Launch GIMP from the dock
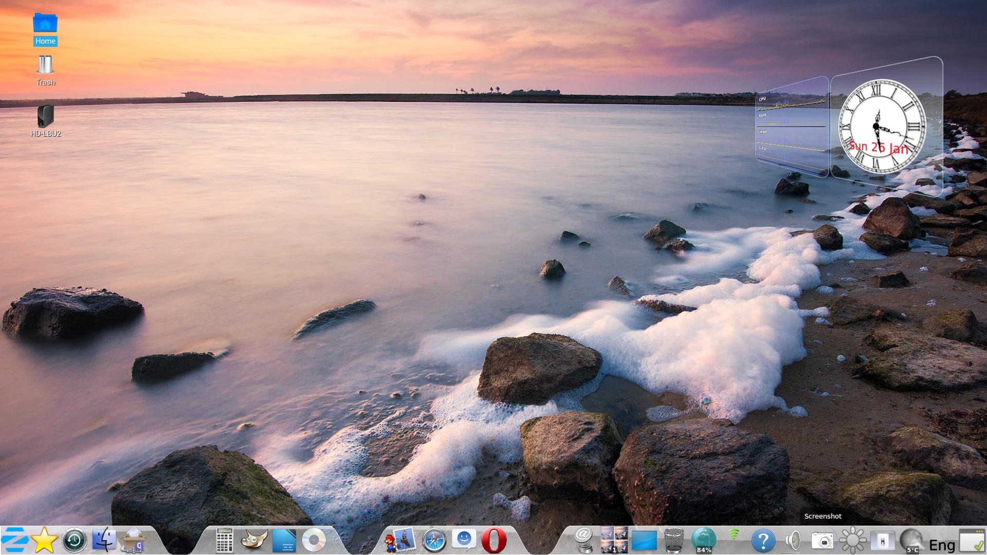 pyautogui.click(x=254, y=541)
